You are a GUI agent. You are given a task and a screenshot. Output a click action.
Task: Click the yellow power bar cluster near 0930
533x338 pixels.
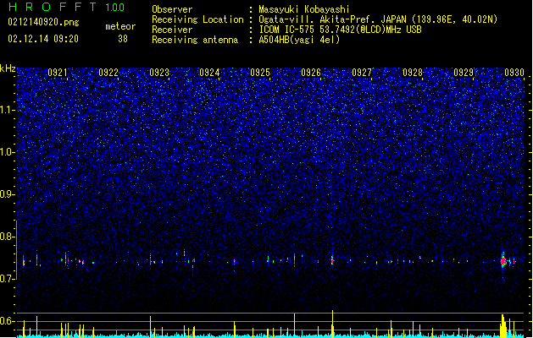pos(504,326)
